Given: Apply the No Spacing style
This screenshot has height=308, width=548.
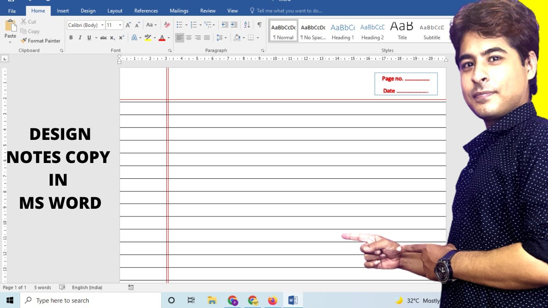Looking at the screenshot, I should tap(313, 31).
